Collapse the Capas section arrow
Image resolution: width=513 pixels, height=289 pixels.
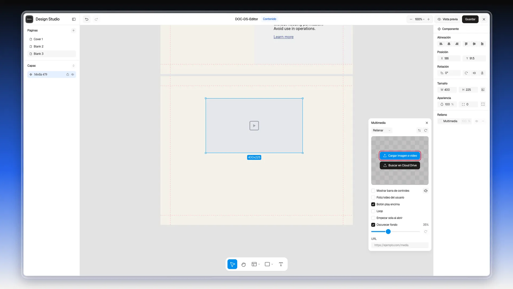pos(73,66)
